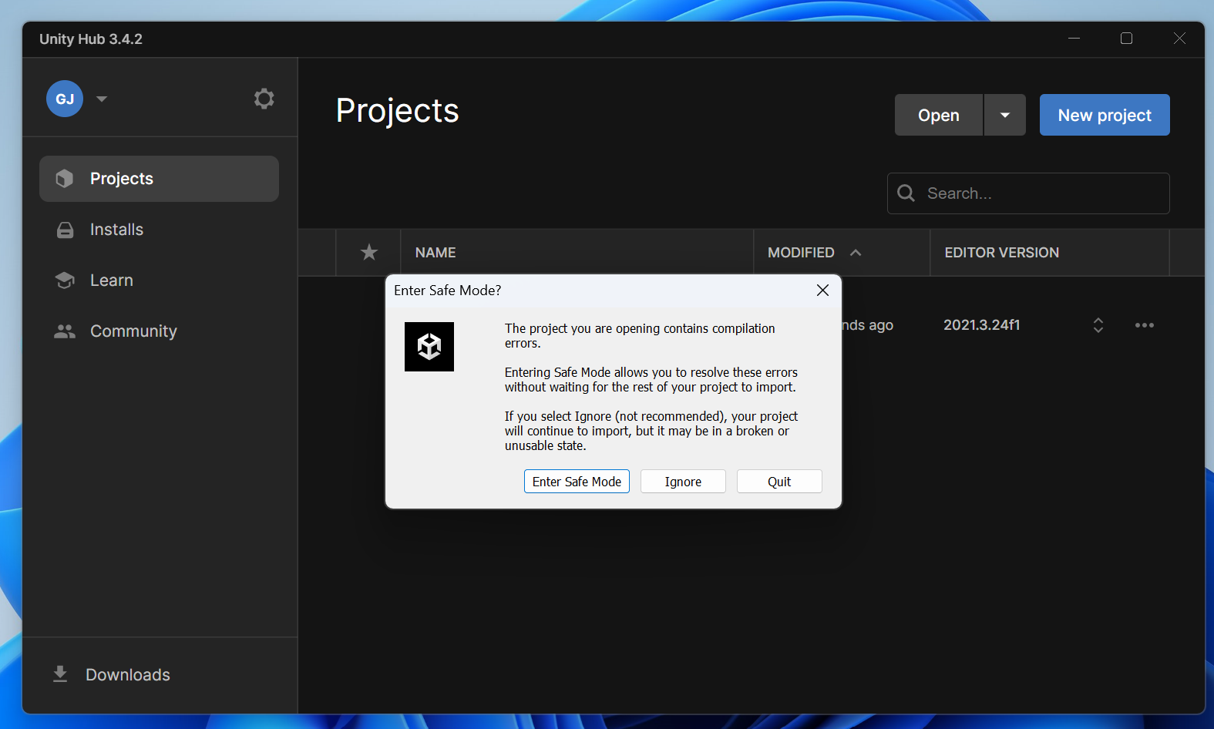1214x729 pixels.
Task: Choose Ignore in the Safe Mode dialog
Action: tap(683, 482)
